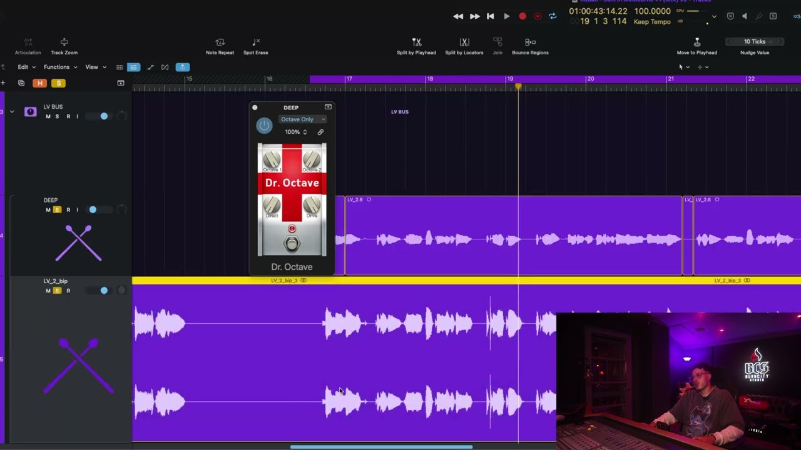The width and height of the screenshot is (801, 450).
Task: Mute the LV BUS track
Action: [x=48, y=116]
